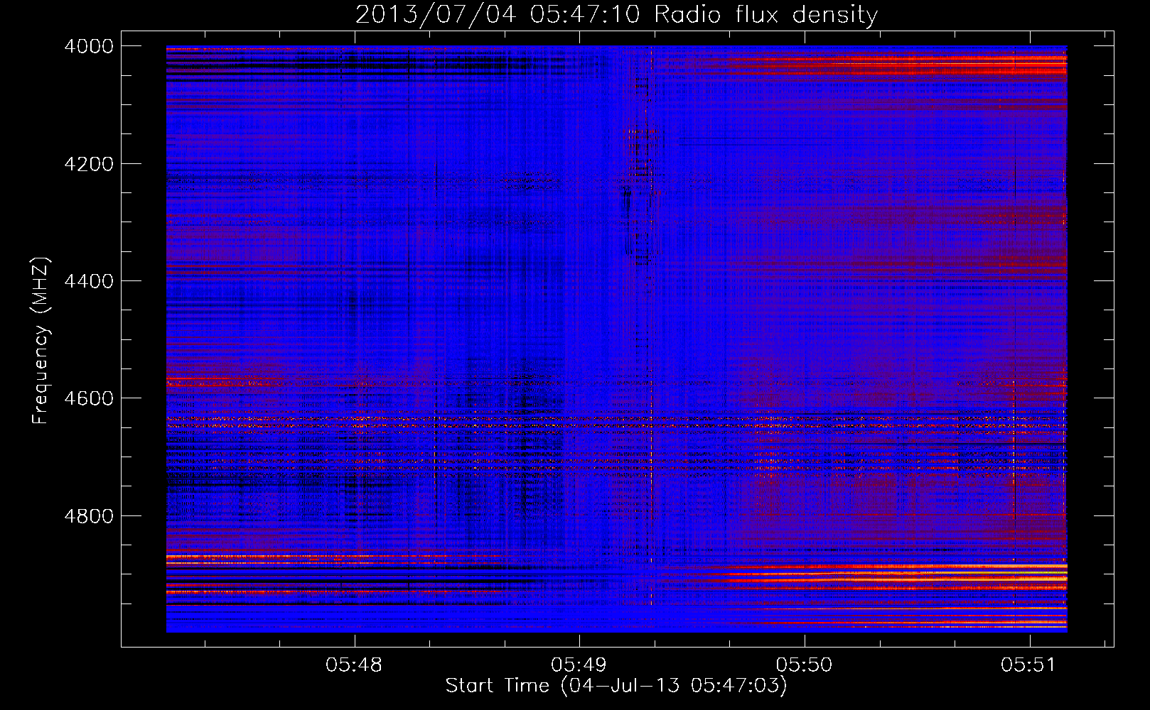Click the '4800' frequency axis label
This screenshot has width=1150, height=710.
click(89, 516)
